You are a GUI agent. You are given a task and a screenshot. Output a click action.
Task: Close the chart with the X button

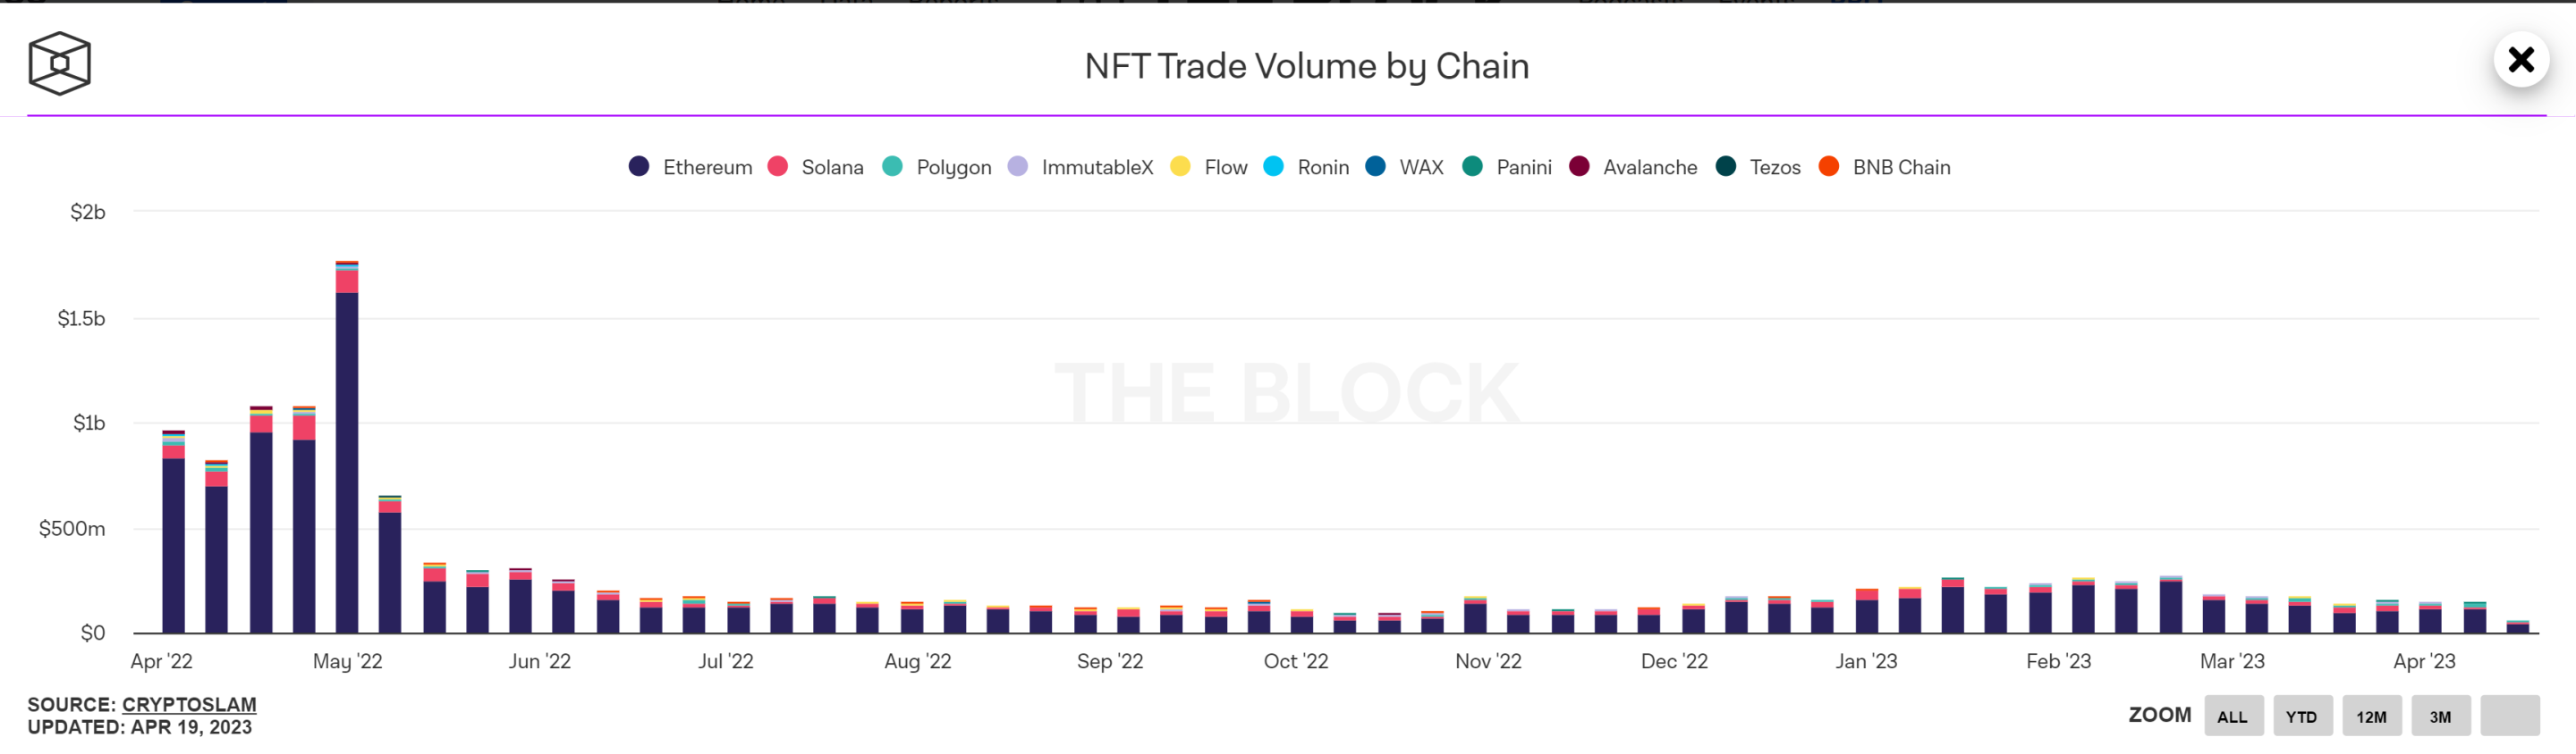click(x=2520, y=60)
